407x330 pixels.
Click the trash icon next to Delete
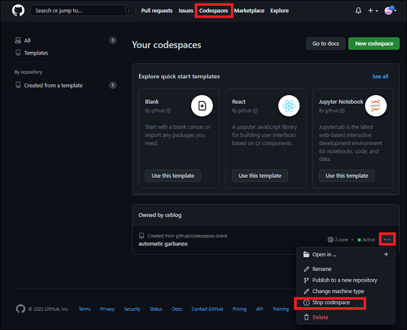coord(306,317)
